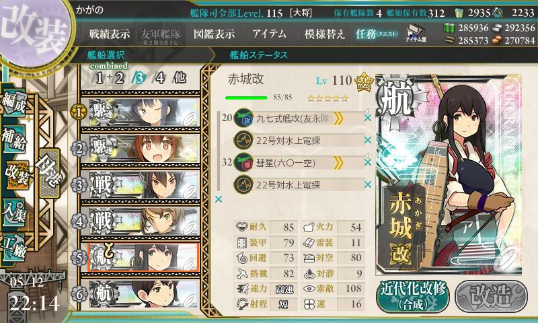Remove 九七式艦攻(友永隊) with its X mark
This screenshot has width=538, height=323.
[367, 118]
